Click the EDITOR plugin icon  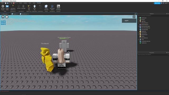click(19, 7)
